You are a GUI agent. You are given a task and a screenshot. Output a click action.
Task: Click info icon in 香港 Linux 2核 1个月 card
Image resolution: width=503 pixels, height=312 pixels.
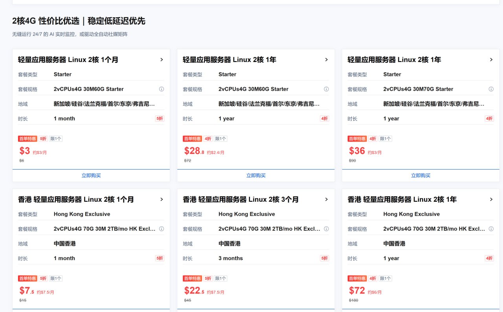[161, 229]
